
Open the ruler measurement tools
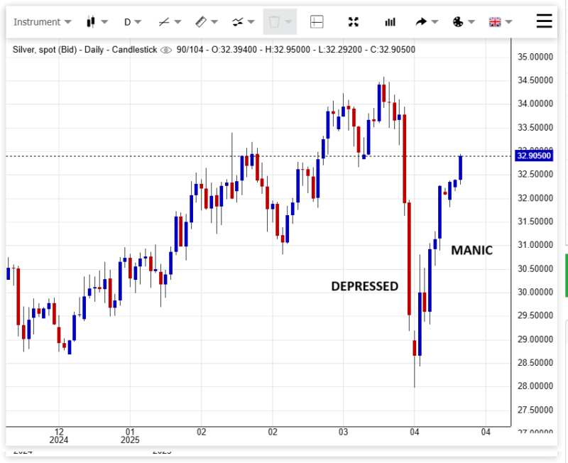point(207,22)
